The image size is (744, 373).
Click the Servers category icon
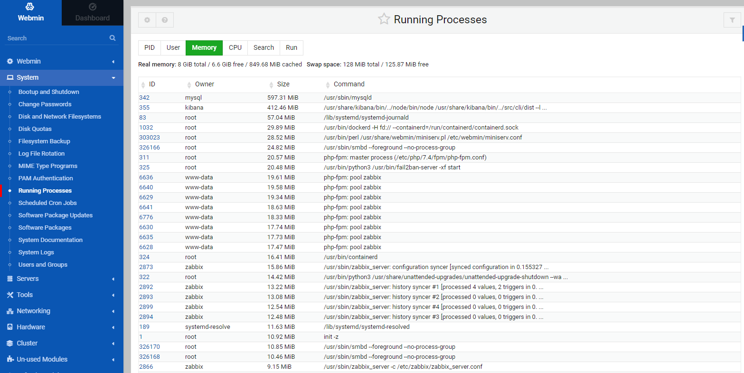coord(10,279)
